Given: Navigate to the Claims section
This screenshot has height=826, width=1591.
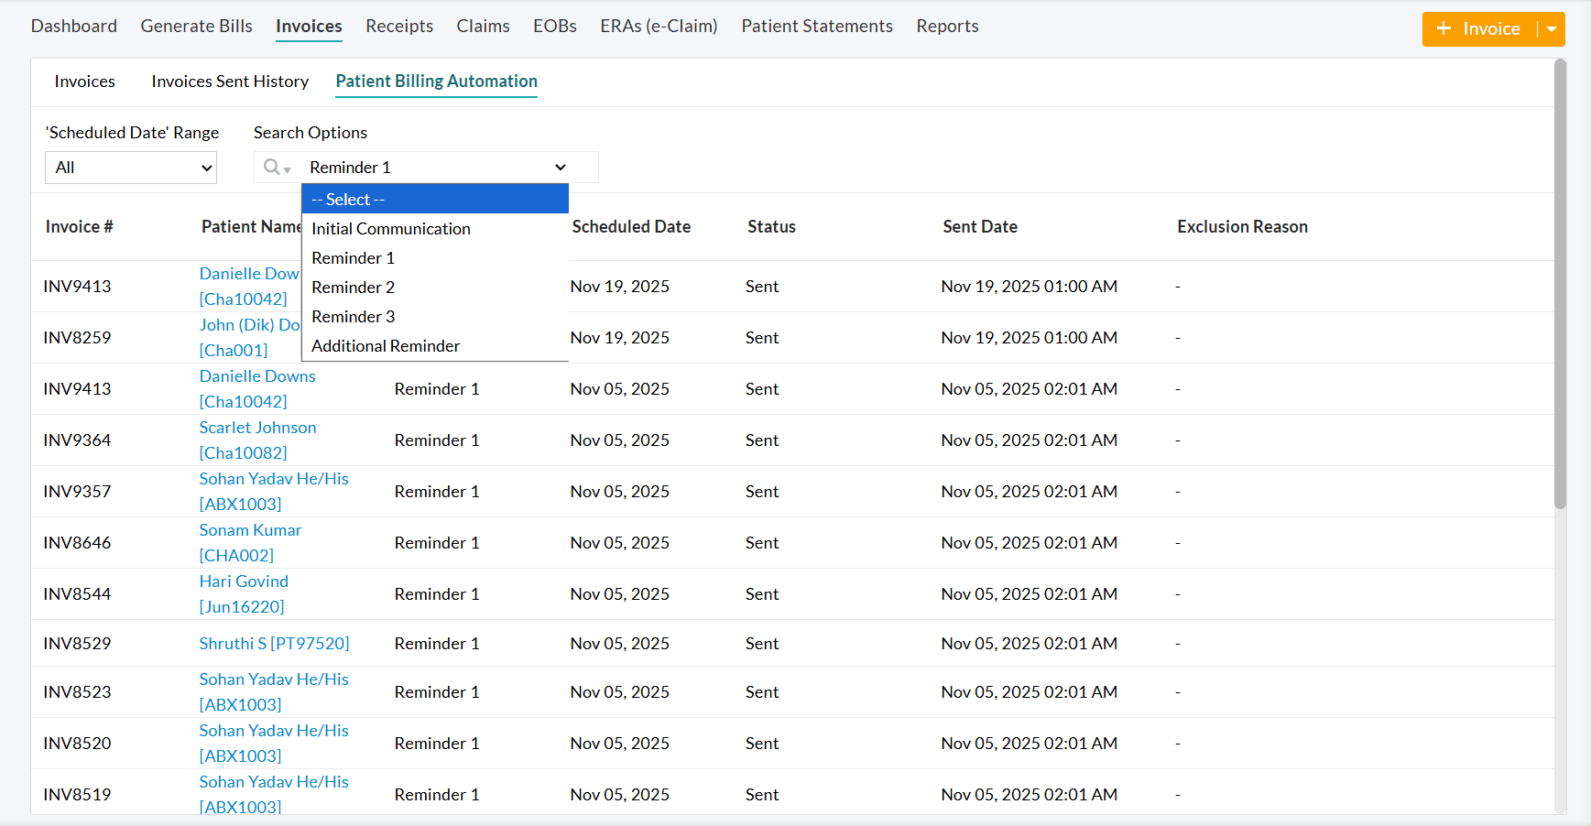Looking at the screenshot, I should (483, 26).
